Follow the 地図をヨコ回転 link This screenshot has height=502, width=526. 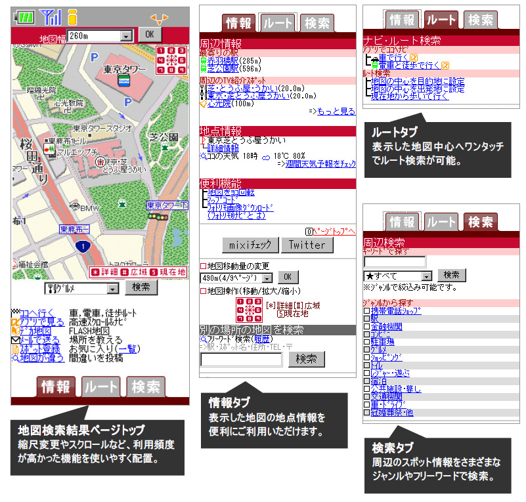tap(230, 192)
